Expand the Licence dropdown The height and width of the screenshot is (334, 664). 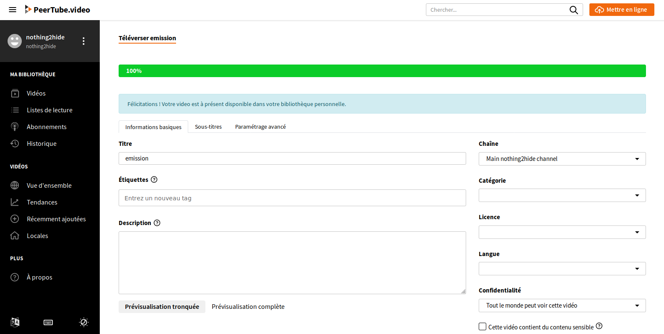pyautogui.click(x=562, y=232)
